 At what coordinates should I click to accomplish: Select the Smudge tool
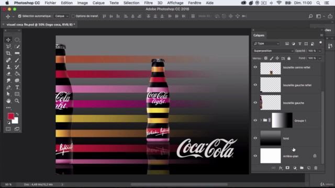point(8,80)
